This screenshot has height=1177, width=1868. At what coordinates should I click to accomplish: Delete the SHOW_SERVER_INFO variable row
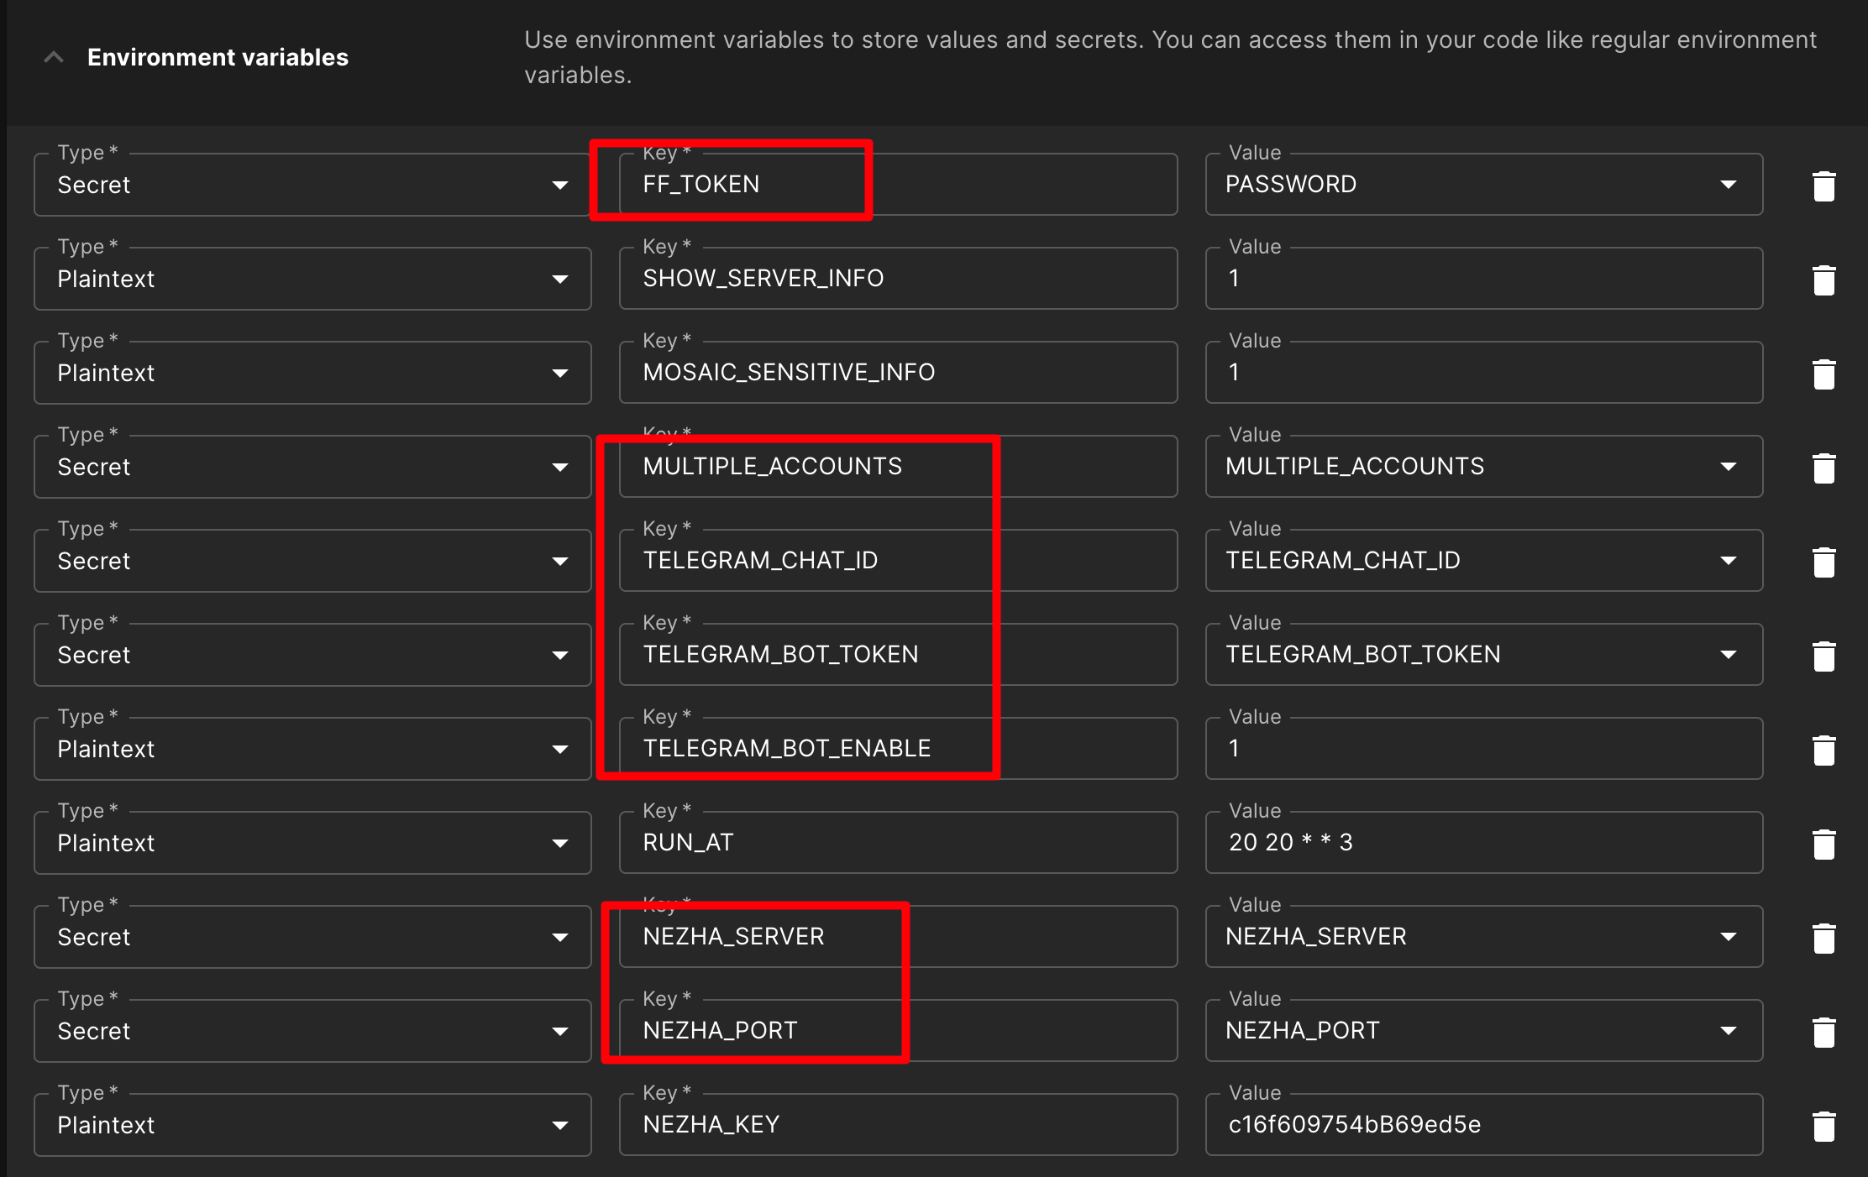click(x=1823, y=280)
